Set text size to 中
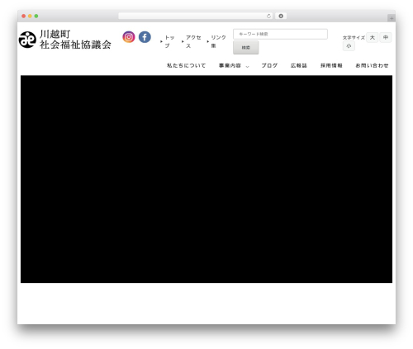This screenshot has height=349, width=413. (x=386, y=37)
